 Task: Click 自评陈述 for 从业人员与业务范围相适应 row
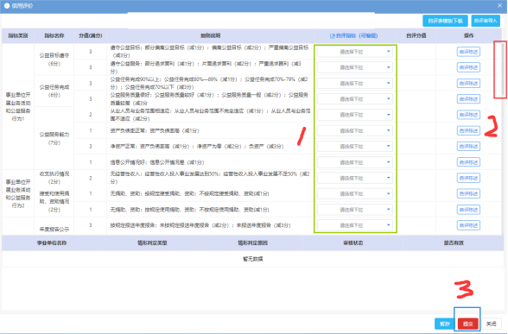[x=468, y=115]
